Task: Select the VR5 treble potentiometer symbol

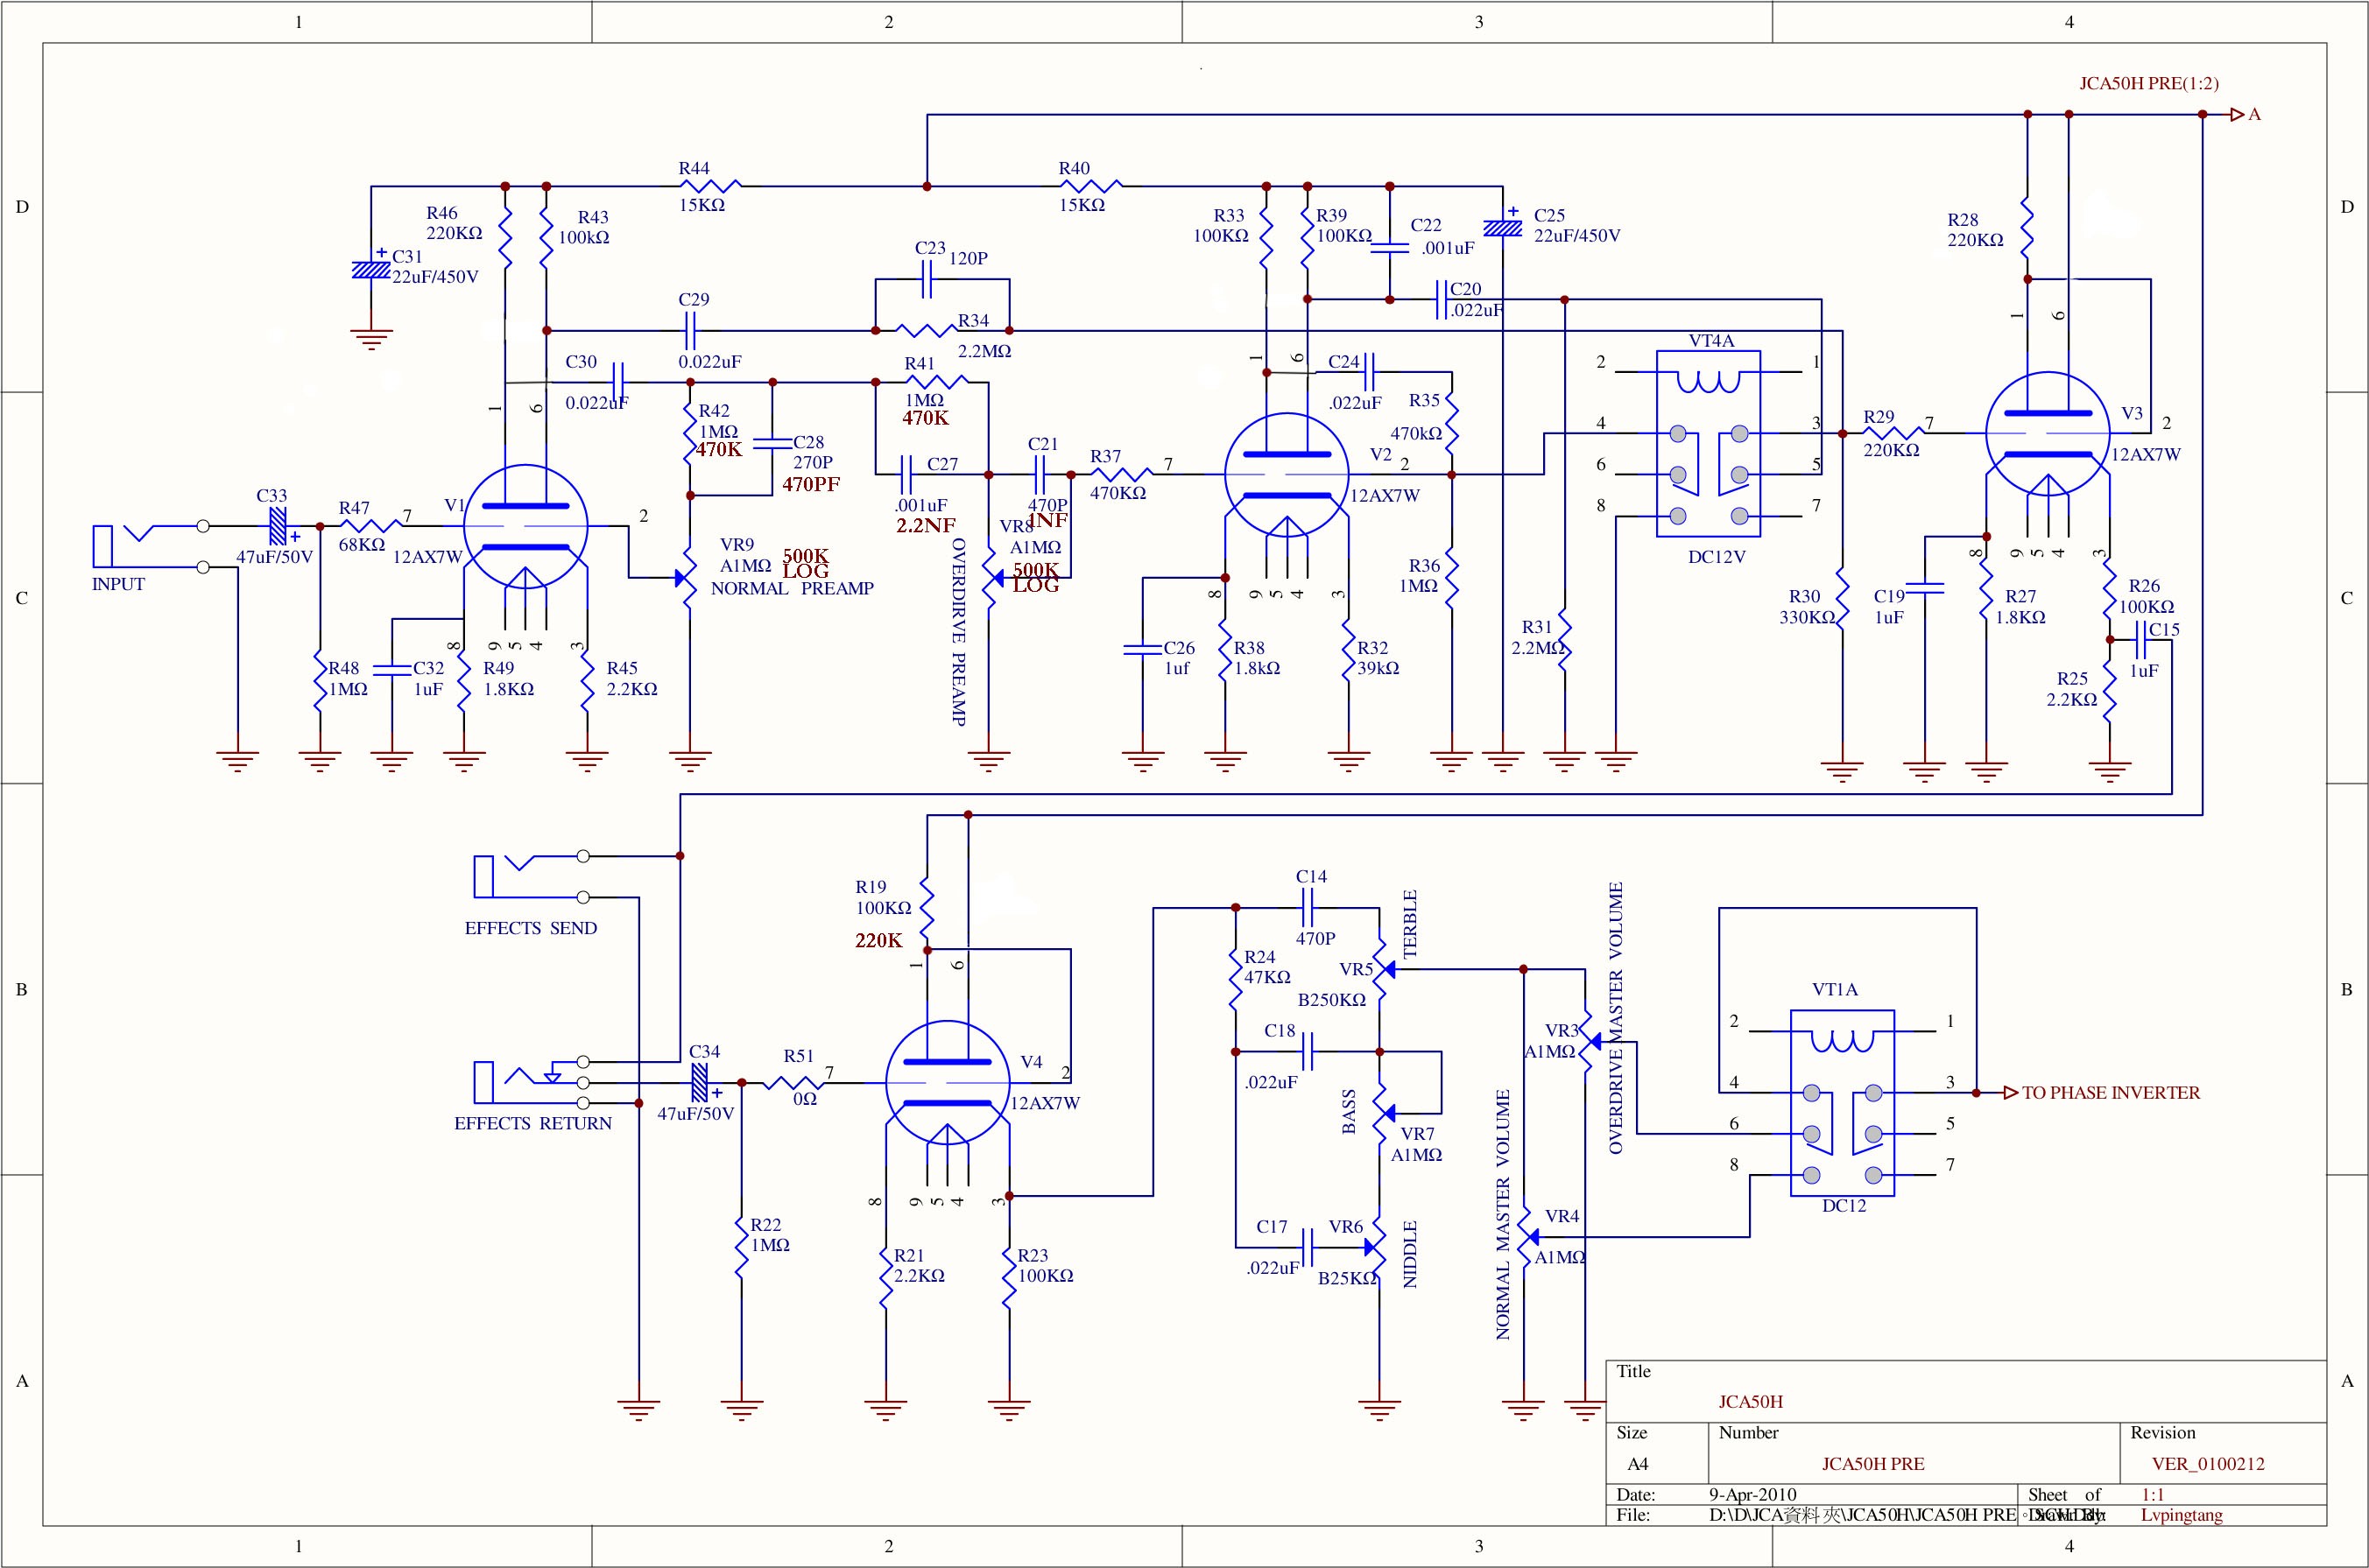Action: [x=1382, y=969]
